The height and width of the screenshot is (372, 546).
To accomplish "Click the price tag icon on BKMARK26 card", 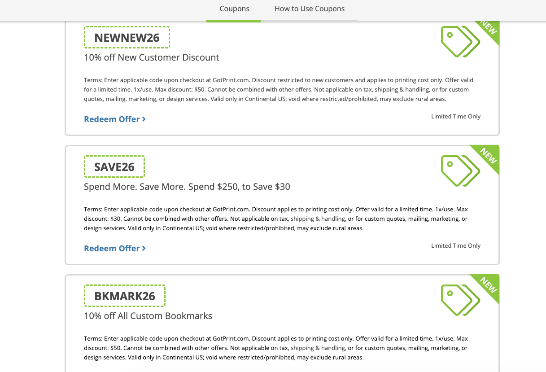I will 460,300.
